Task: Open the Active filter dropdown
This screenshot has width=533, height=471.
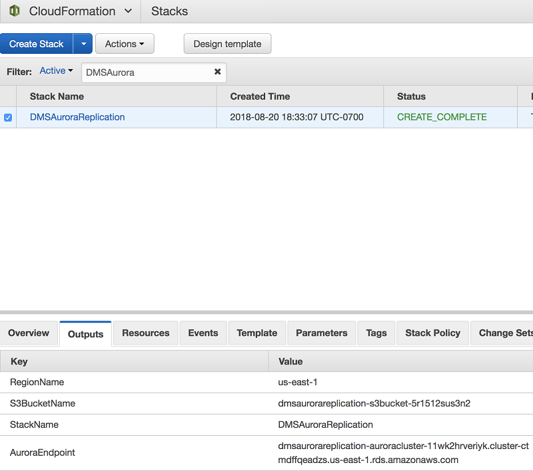Action: point(56,71)
